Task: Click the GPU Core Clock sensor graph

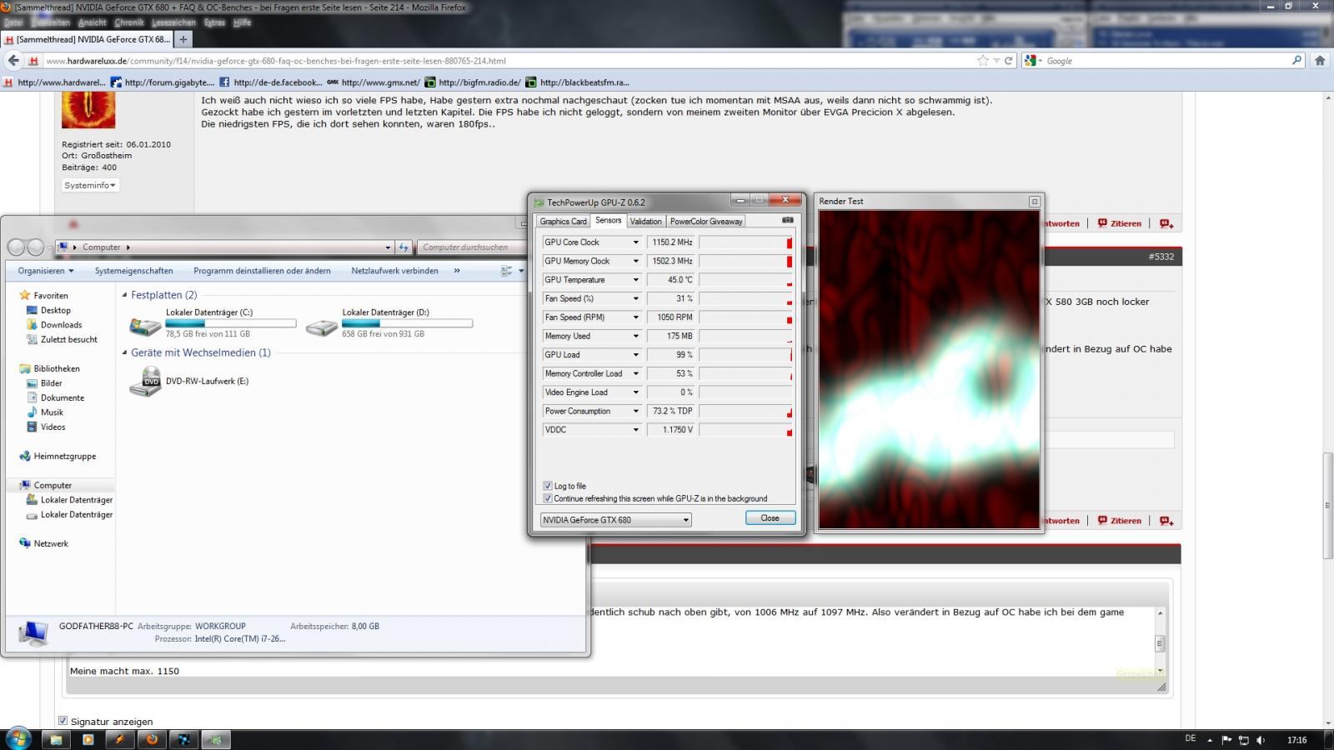Action: coord(745,242)
